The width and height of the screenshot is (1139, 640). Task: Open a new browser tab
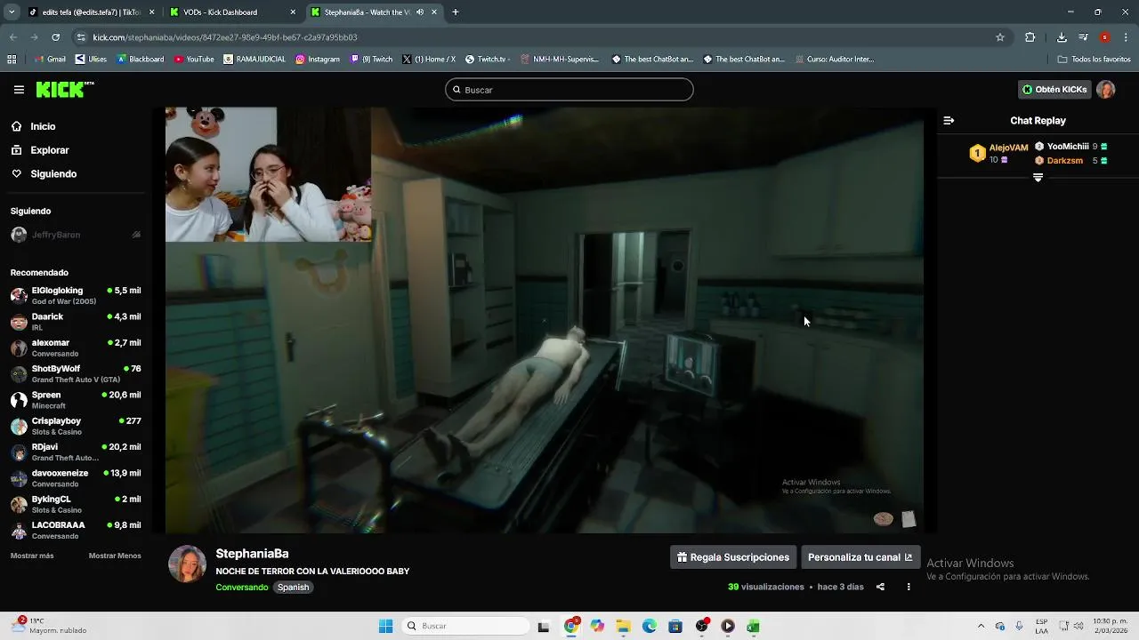[x=456, y=12]
